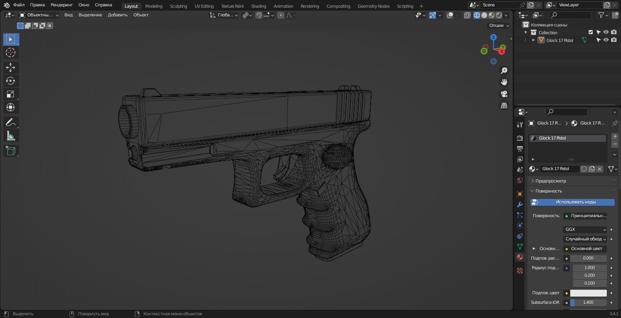This screenshot has height=318, width=621.
Task: Hide Glock 17 Pistol object with eye icon
Action: click(x=606, y=40)
